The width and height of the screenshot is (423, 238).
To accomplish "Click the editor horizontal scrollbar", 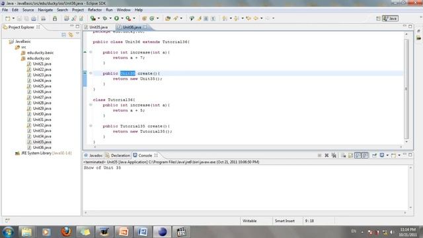I will (x=248, y=147).
